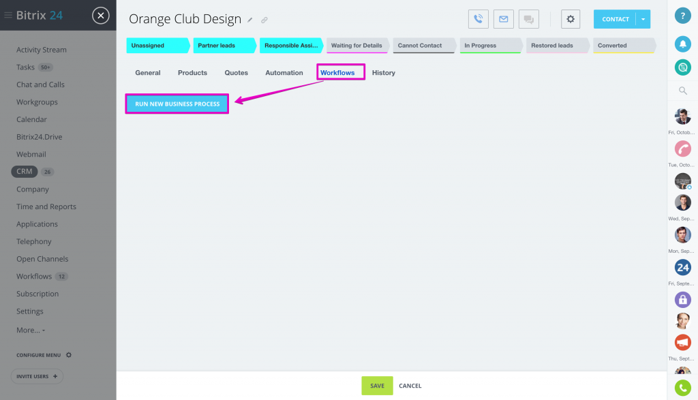The height and width of the screenshot is (400, 698).
Task: Move lead to Waiting for Details
Action: click(358, 46)
